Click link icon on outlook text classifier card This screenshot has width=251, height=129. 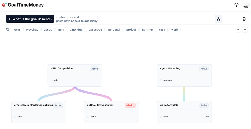click(x=133, y=113)
